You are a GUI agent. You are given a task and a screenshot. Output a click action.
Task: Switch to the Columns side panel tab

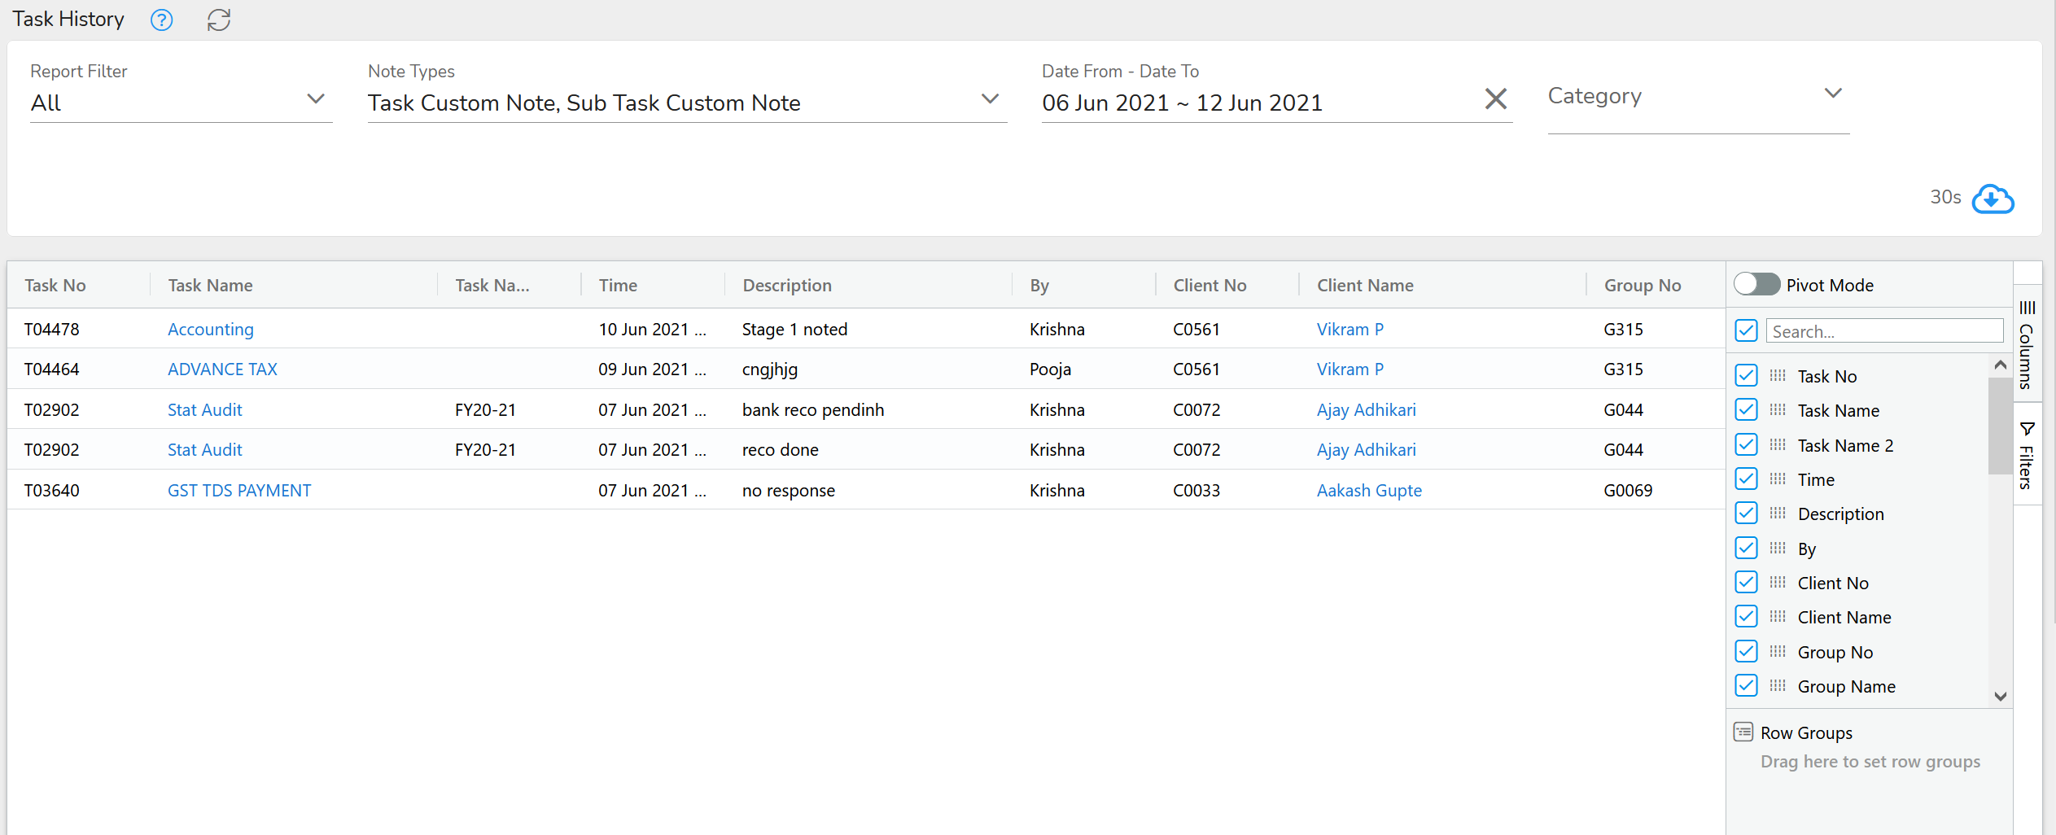[x=2028, y=342]
